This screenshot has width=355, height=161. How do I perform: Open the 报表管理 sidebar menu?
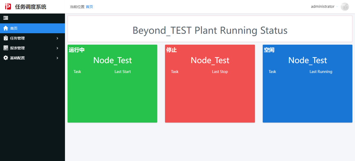tap(32, 48)
